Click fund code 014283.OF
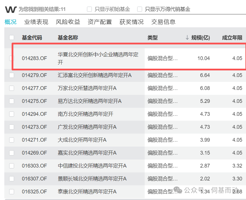The height and width of the screenshot is (200, 246). pyautogui.click(x=34, y=58)
